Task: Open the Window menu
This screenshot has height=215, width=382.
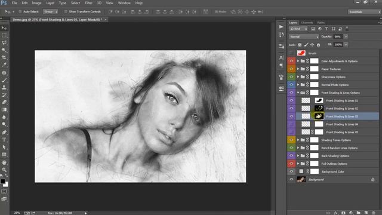Action: (124, 3)
